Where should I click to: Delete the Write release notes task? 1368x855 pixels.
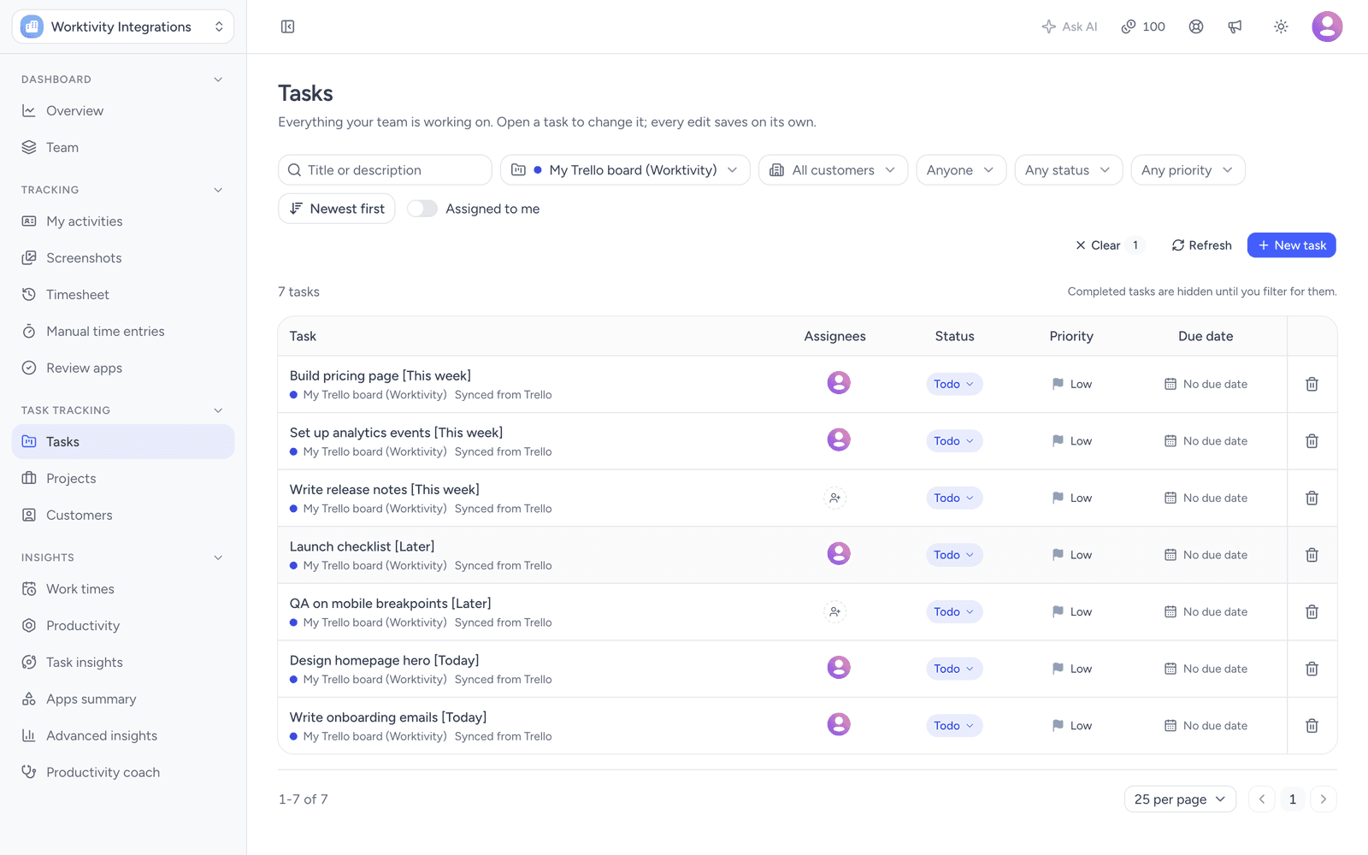pos(1312,498)
